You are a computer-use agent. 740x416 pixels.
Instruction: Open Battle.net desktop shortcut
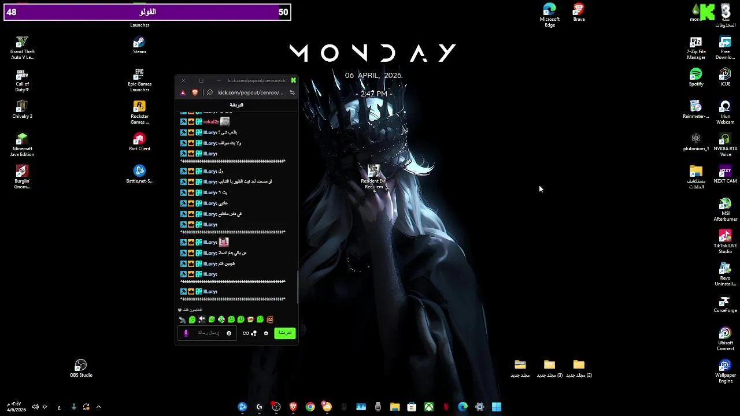tap(139, 174)
